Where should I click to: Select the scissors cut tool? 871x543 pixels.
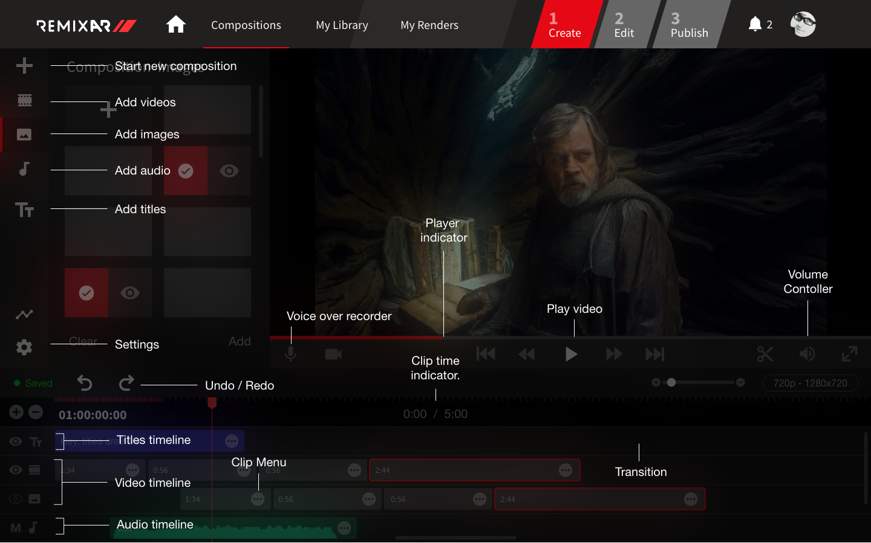click(x=765, y=354)
